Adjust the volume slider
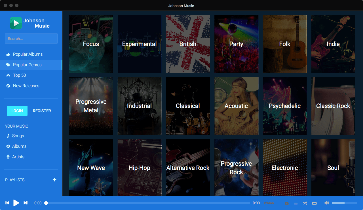The height and width of the screenshot is (210, 363). click(x=345, y=203)
